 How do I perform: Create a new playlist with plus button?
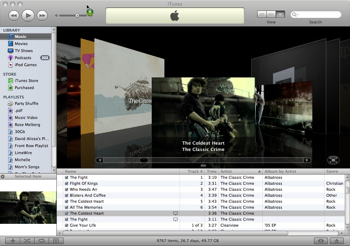13,241
